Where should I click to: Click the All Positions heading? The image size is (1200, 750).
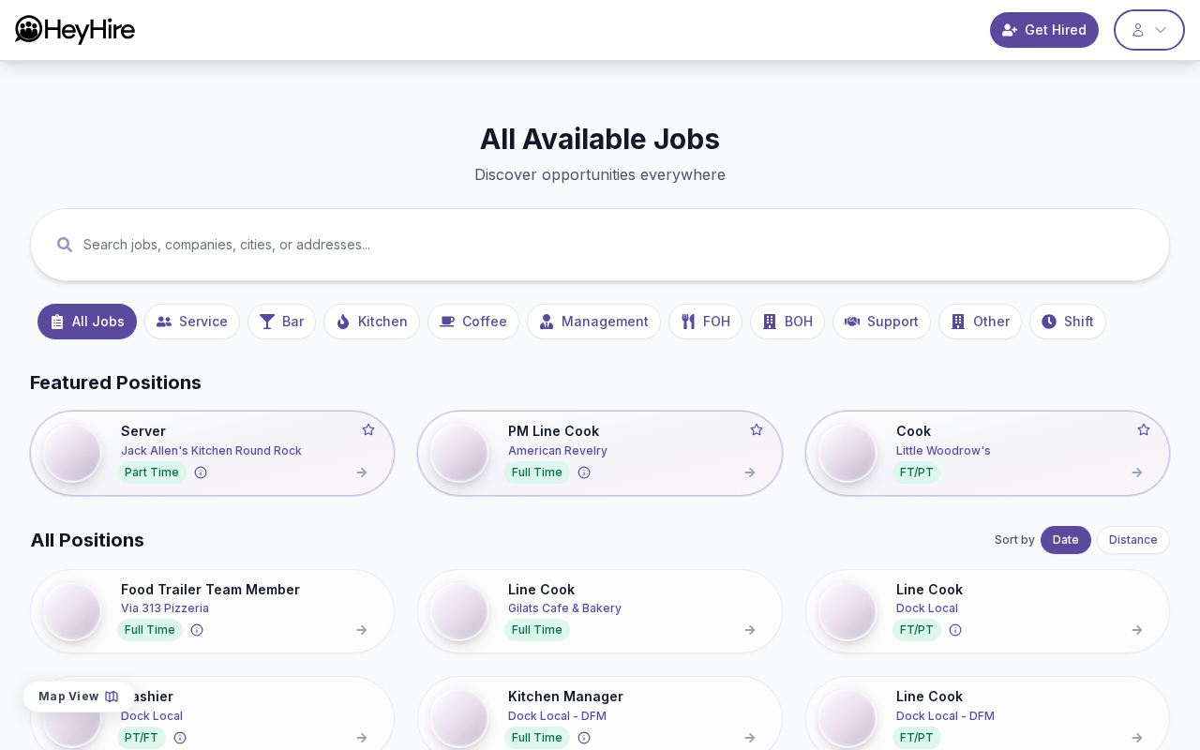[x=87, y=540]
